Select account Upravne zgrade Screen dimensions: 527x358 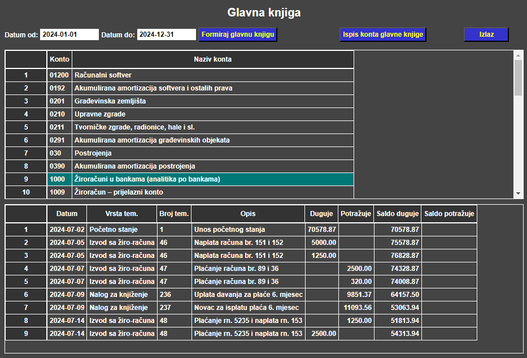214,114
